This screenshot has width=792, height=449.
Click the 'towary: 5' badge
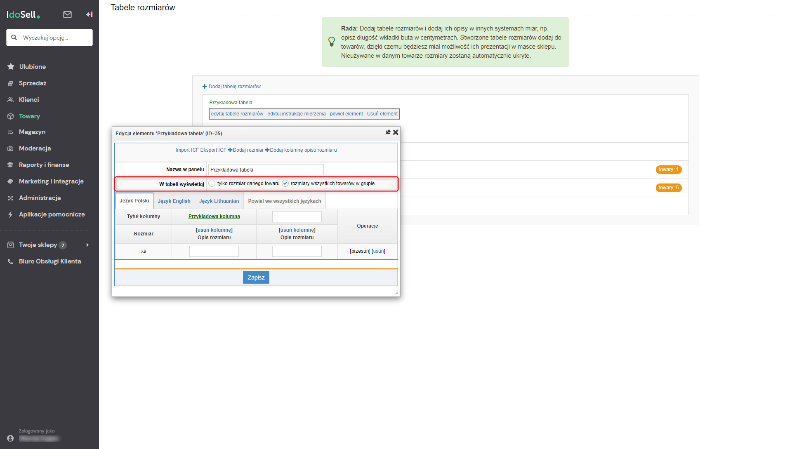point(669,188)
